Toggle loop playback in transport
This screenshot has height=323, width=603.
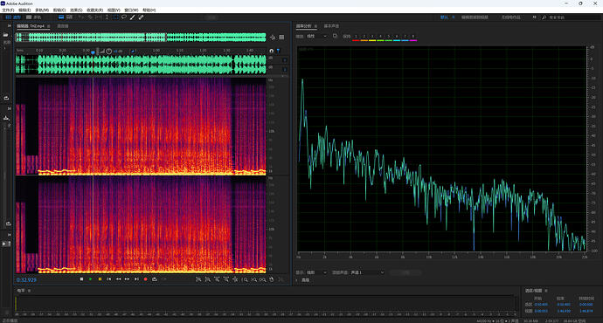pos(155,279)
